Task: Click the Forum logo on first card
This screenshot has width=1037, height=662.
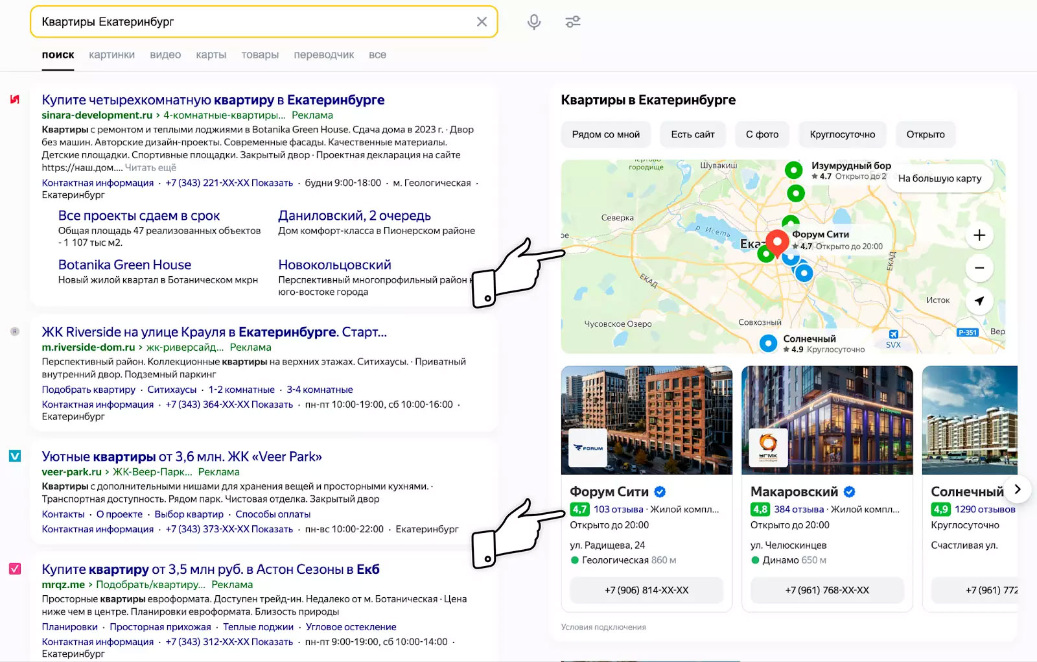Action: coord(588,447)
